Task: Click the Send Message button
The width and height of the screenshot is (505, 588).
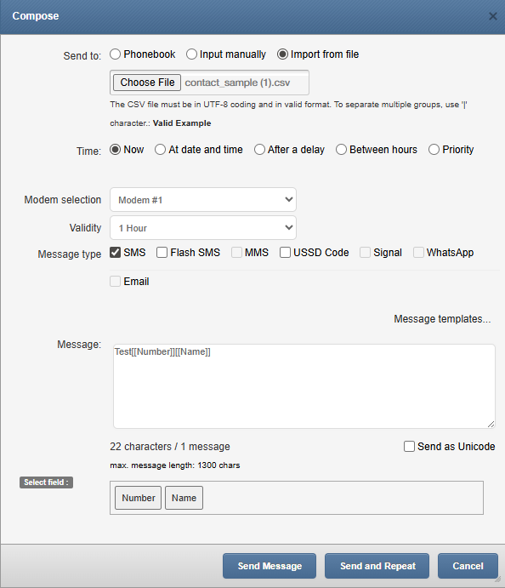Action: (270, 566)
